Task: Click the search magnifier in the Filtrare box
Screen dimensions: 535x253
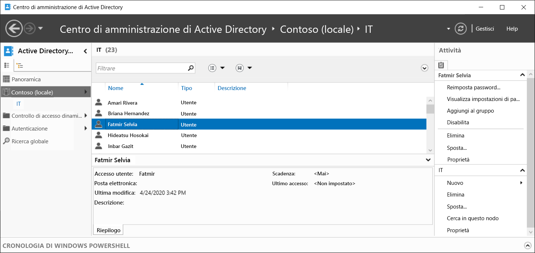Action: click(190, 68)
